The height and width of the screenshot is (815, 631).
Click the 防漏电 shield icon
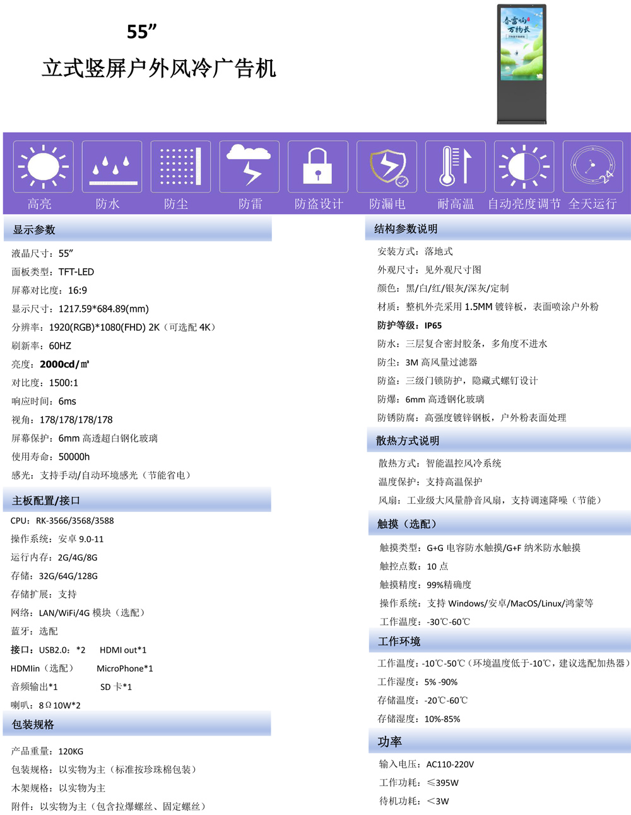[x=386, y=165]
